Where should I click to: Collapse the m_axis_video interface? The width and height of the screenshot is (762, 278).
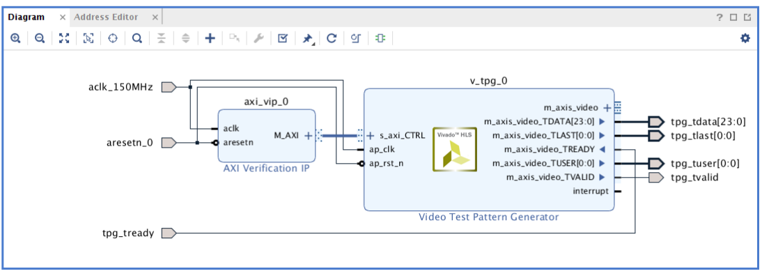pos(607,107)
